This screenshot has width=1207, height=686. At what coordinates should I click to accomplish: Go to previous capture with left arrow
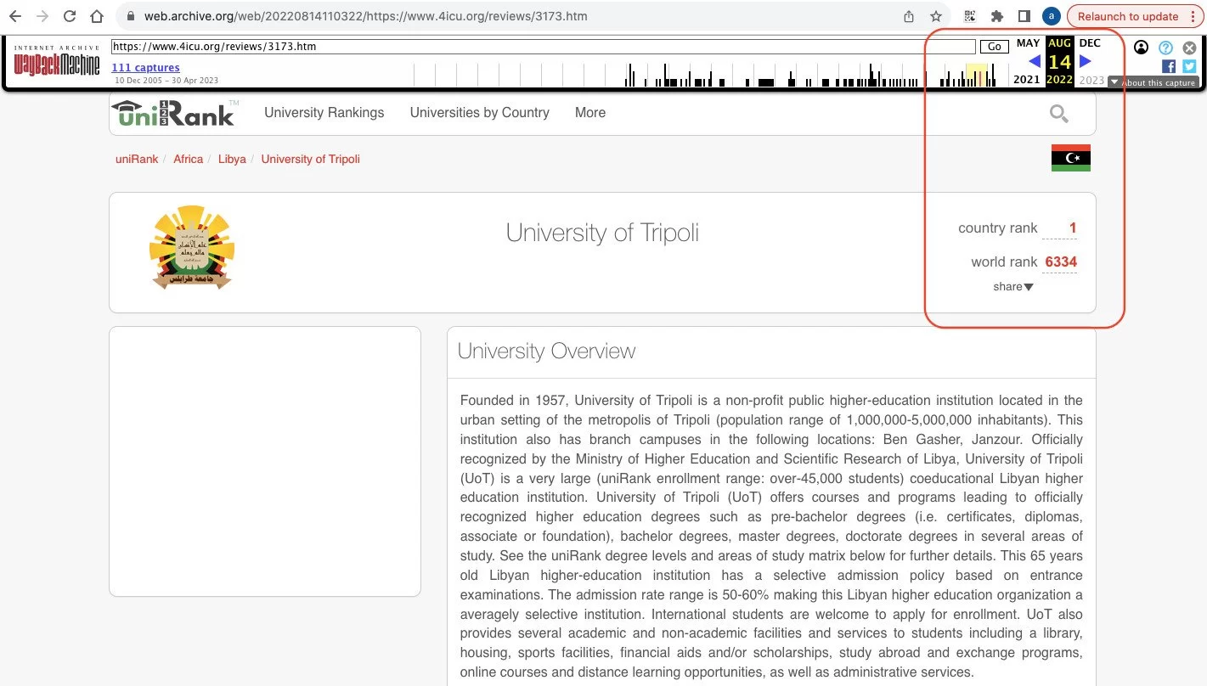1034,61
